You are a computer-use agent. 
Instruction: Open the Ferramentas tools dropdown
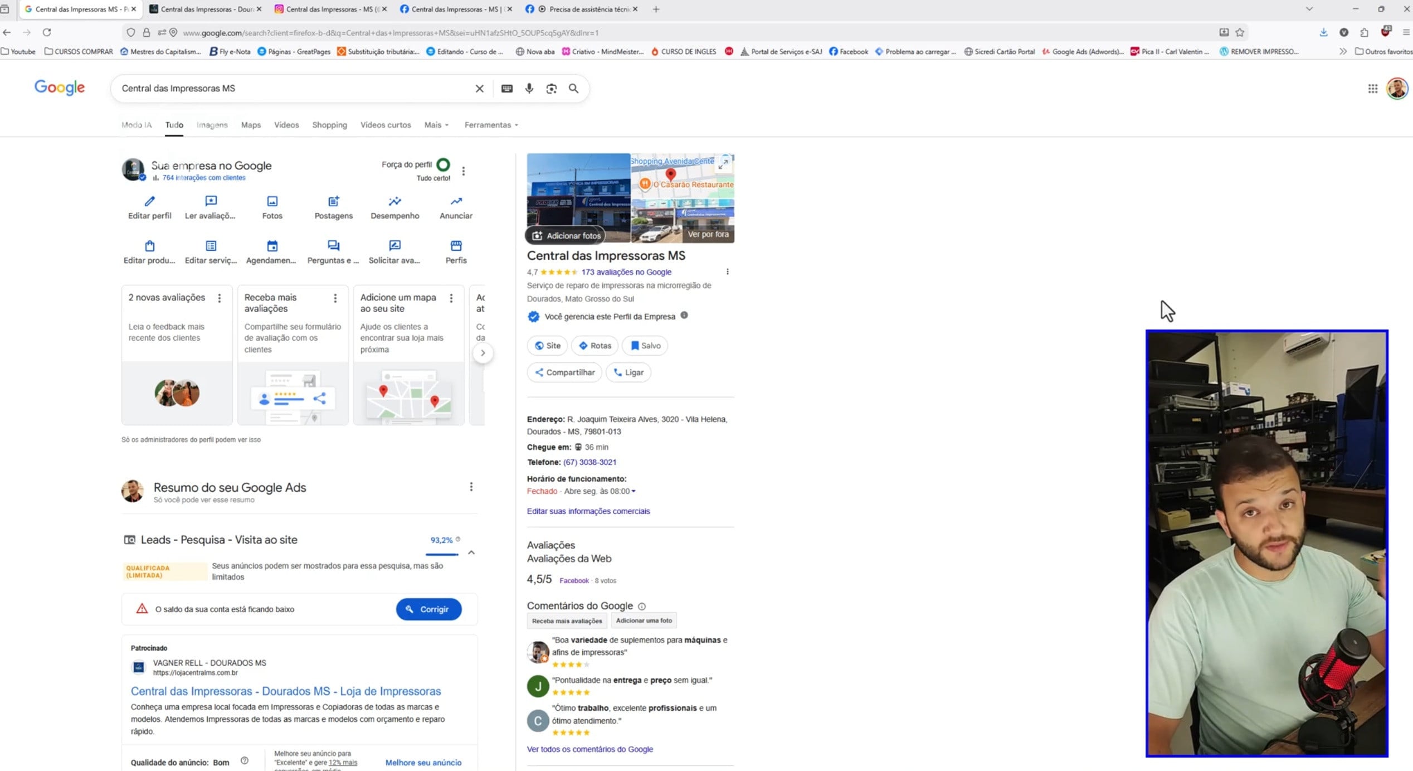pos(491,125)
